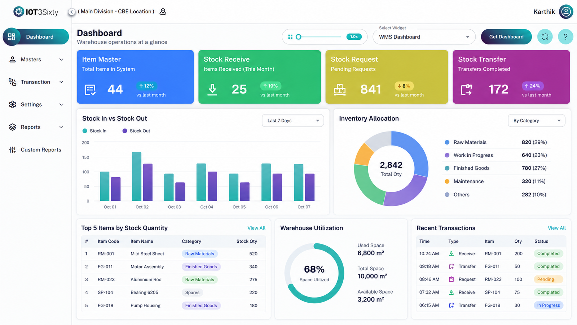This screenshot has width=577, height=325.
Task: Click the Transaction icon in the sidebar
Action: point(13,82)
